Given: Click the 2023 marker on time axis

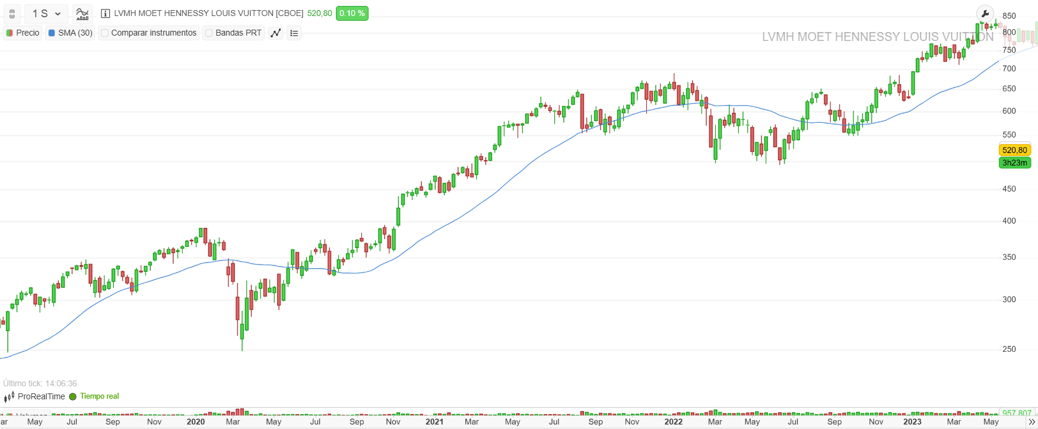Looking at the screenshot, I should pyautogui.click(x=912, y=422).
